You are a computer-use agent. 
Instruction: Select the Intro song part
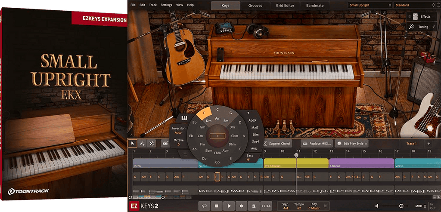[x=165, y=163]
